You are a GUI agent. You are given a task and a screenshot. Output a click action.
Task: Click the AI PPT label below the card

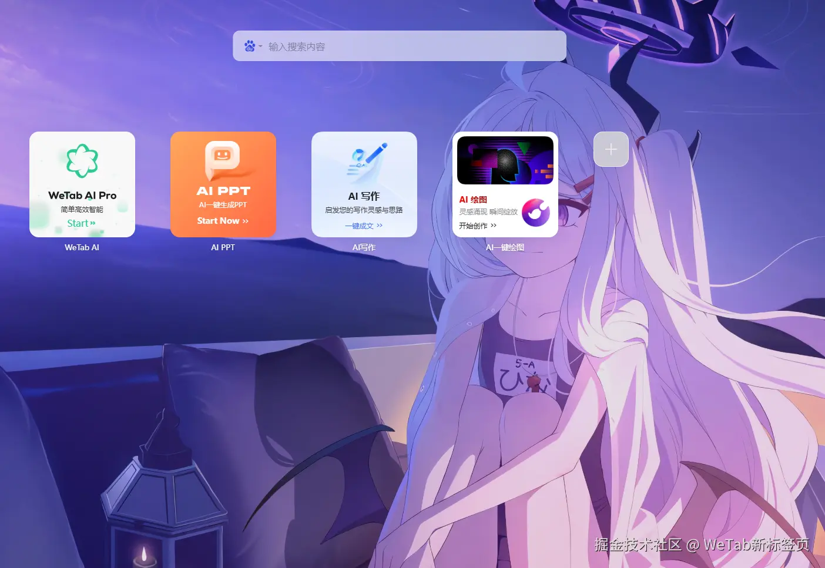point(223,247)
